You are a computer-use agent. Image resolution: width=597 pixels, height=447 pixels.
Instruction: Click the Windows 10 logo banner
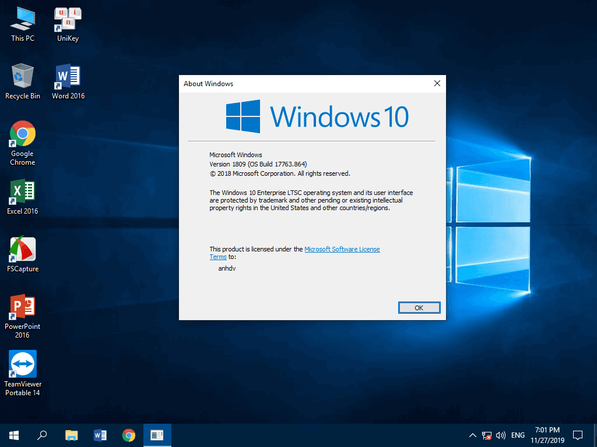click(317, 116)
